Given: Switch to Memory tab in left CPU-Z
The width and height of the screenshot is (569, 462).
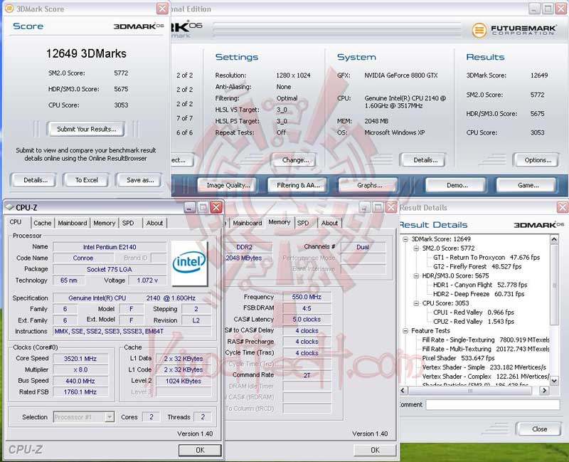Looking at the screenshot, I should click(x=104, y=223).
